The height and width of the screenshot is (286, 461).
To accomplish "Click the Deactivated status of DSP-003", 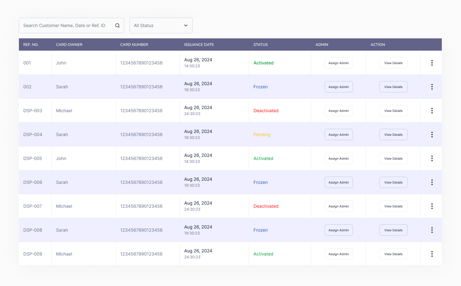I will pos(266,111).
